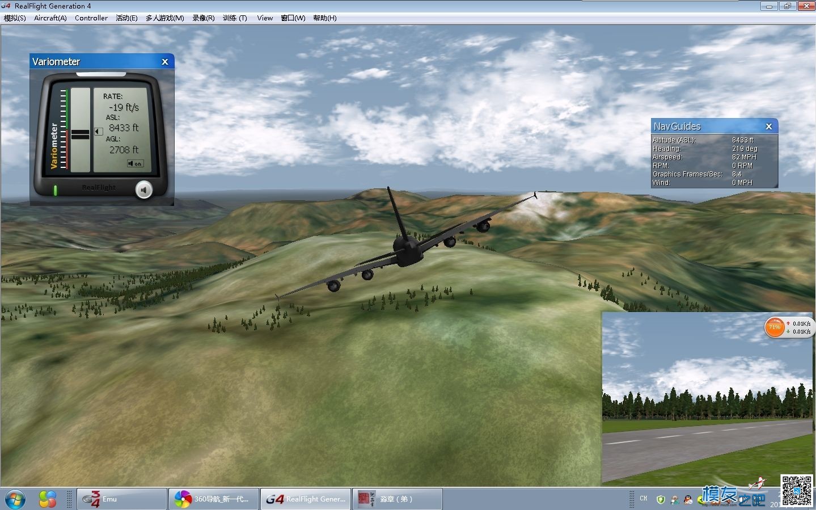
Task: Open the 模拟(S) menu
Action: pos(15,18)
